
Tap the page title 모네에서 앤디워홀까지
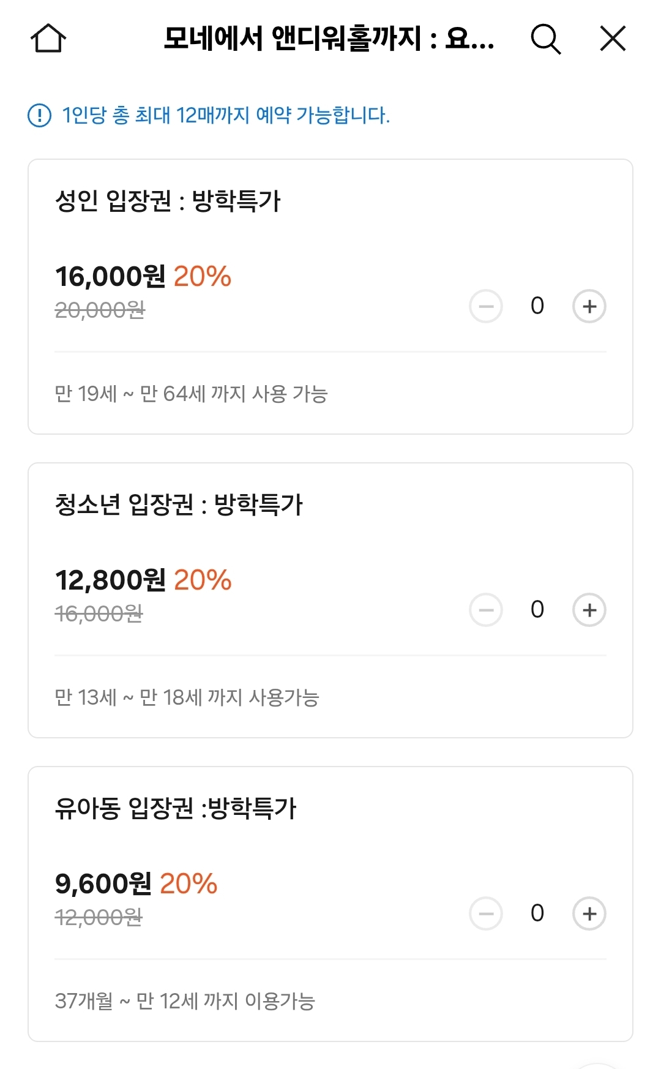[x=329, y=39]
